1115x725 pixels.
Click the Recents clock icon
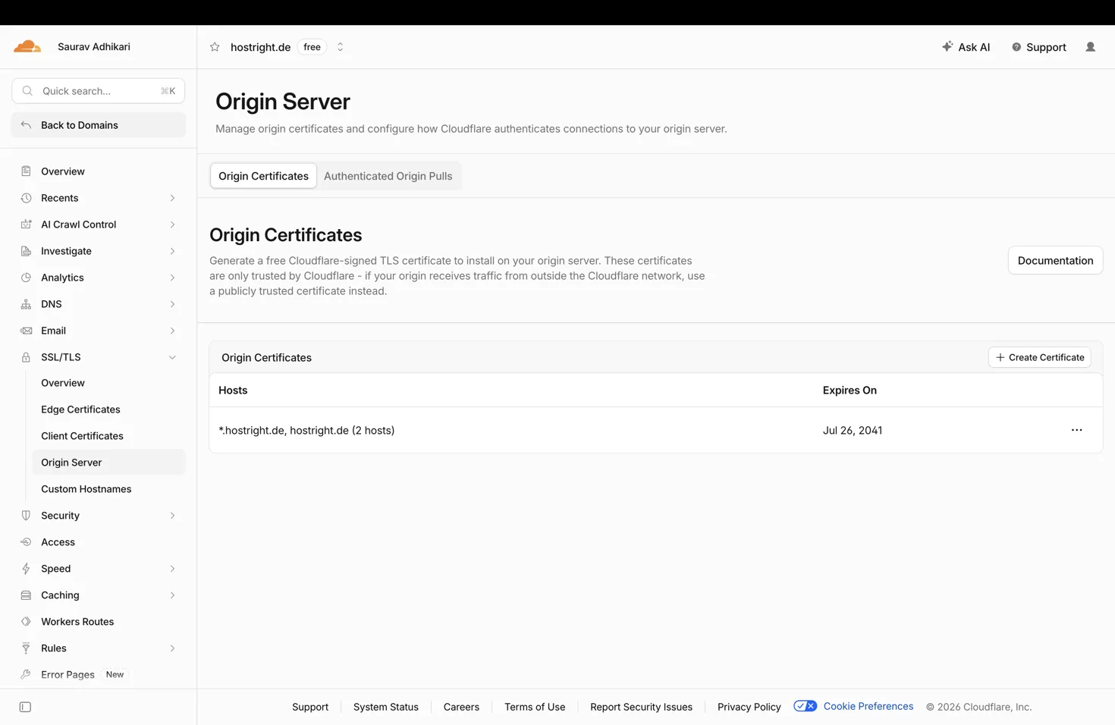26,198
